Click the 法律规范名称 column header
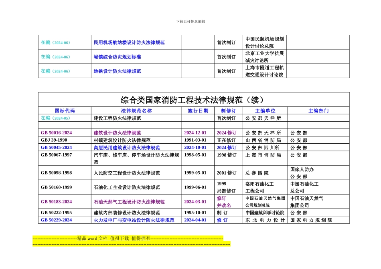 tap(136, 110)
